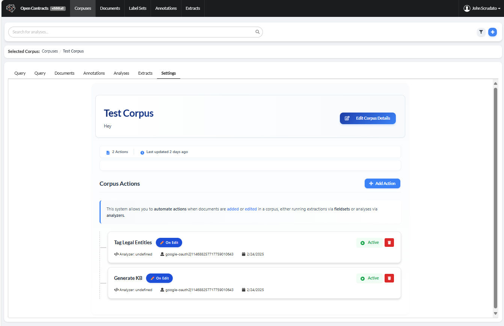Click the 'added' link in info text

(233, 209)
